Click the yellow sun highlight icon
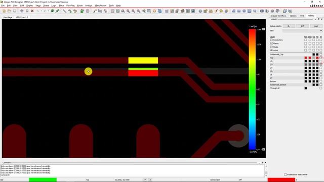Viewport: 324px width, 182px height. [221, 11]
